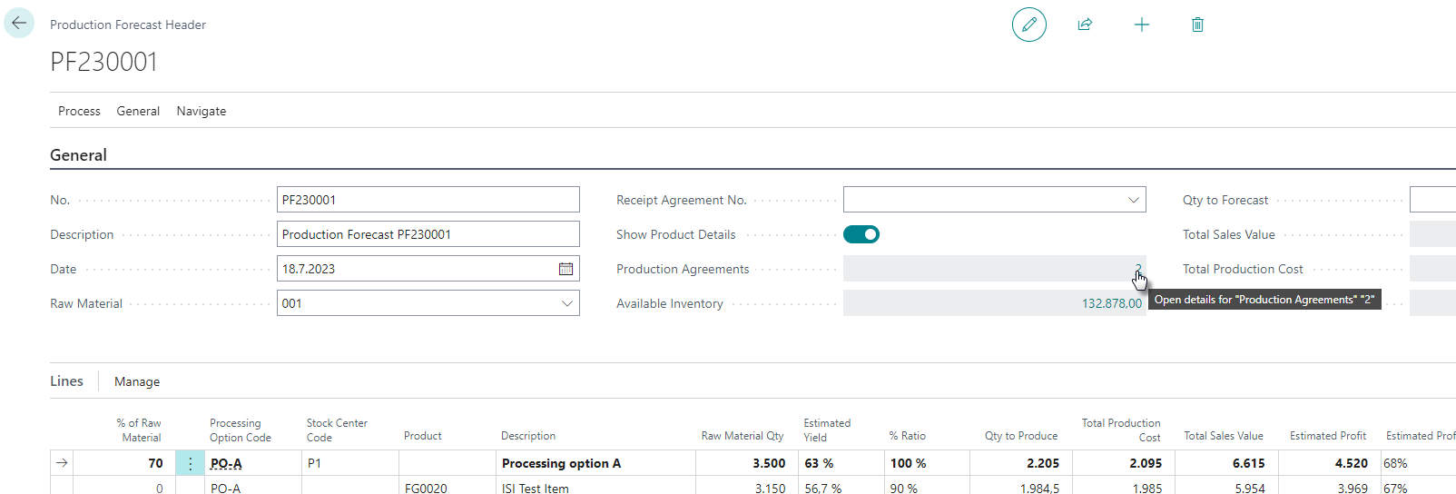Create new record with plus icon

1141,25
